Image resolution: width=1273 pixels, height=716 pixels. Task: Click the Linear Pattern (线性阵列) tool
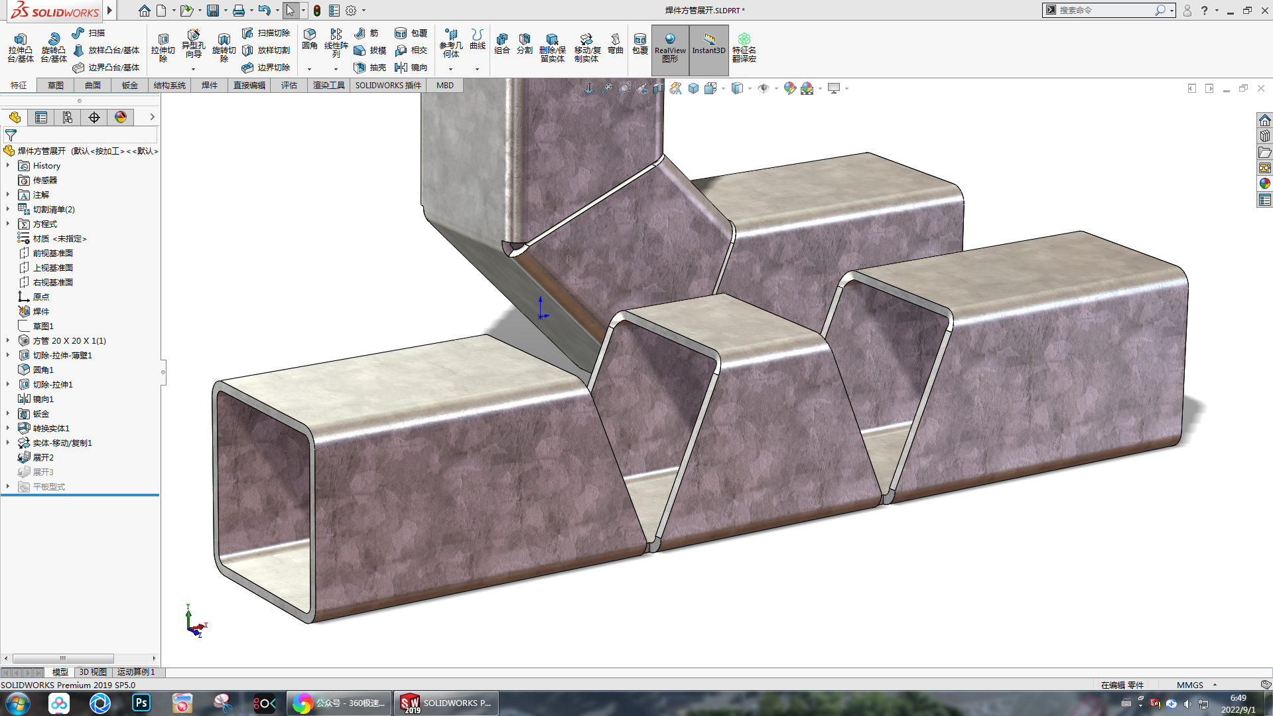coord(336,44)
